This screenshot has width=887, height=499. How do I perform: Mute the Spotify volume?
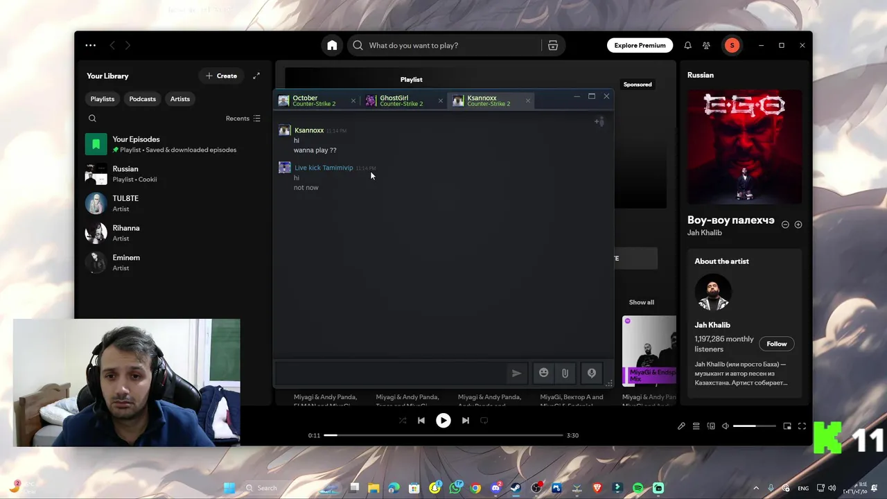tap(726, 426)
